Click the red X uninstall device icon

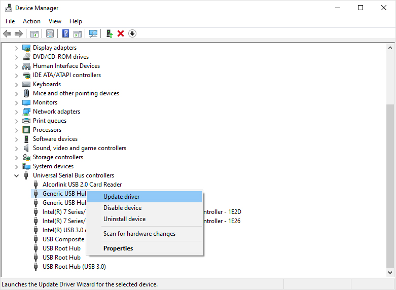pyautogui.click(x=121, y=33)
